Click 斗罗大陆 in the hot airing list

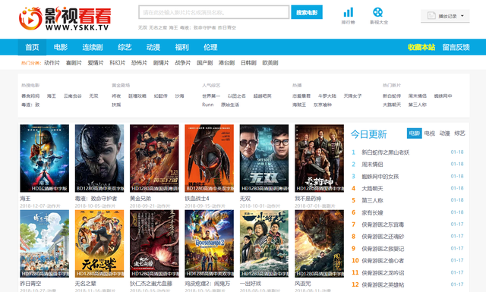(327, 96)
